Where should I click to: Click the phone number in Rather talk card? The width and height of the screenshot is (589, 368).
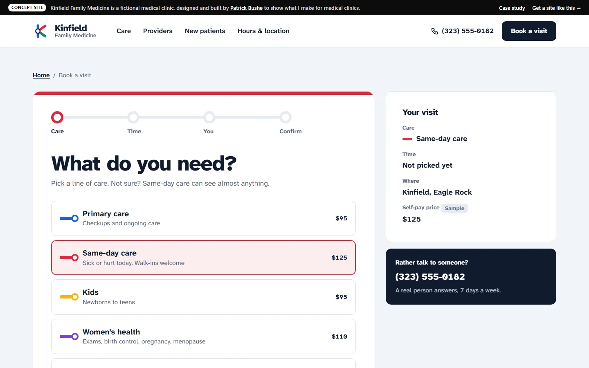430,277
